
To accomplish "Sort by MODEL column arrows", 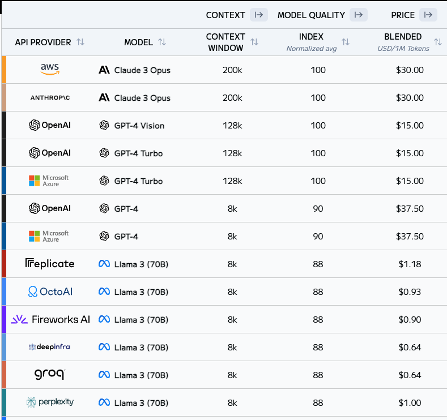I will pos(162,42).
